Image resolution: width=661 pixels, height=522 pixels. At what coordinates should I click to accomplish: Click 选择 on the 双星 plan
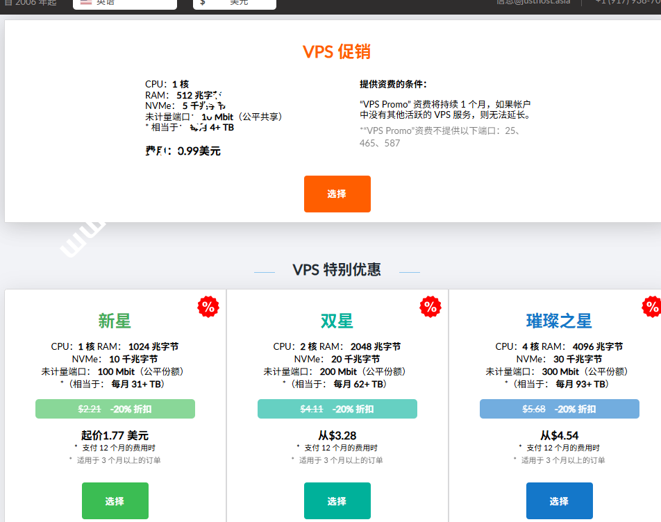(337, 500)
